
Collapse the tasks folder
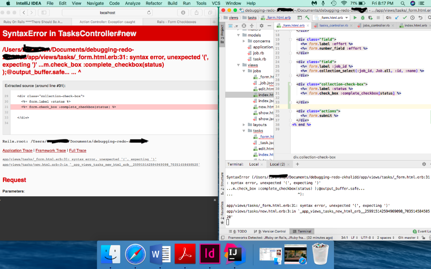coord(244,131)
